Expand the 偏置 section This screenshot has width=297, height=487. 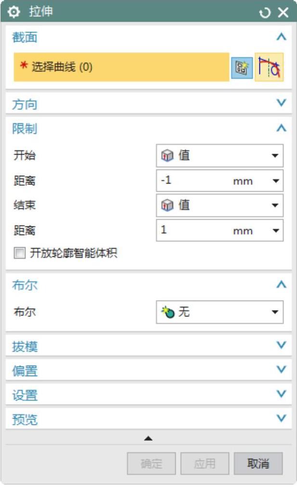click(282, 370)
